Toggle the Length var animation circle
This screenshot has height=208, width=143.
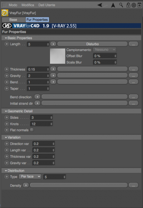pyautogui.click(x=6, y=150)
